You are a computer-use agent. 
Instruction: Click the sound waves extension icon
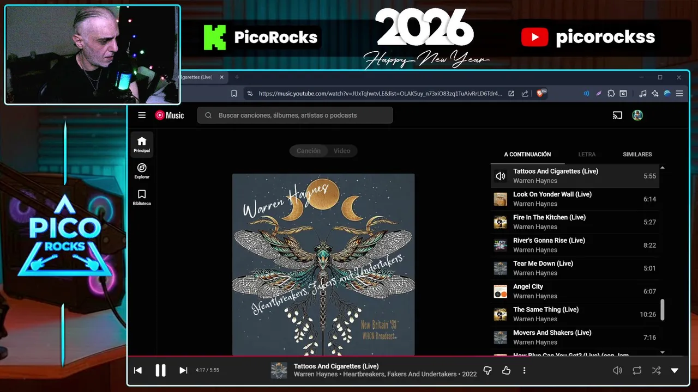pos(586,94)
